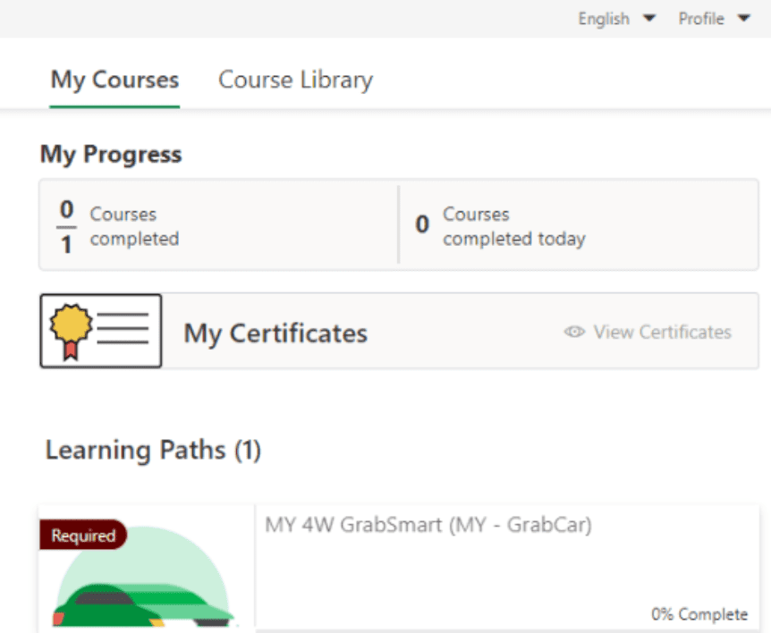The height and width of the screenshot is (633, 771).
Task: Click the Learning Paths (1) heading
Action: click(153, 450)
